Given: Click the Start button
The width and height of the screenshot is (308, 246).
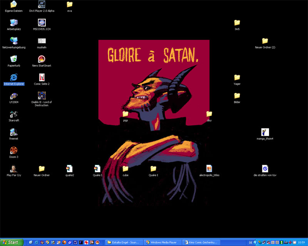Looking at the screenshot, I should pyautogui.click(x=12, y=242).
